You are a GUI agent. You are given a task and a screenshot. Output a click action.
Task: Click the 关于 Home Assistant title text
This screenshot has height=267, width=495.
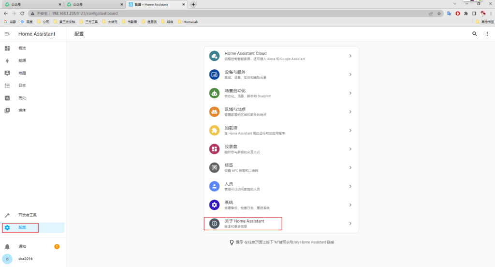(x=244, y=221)
